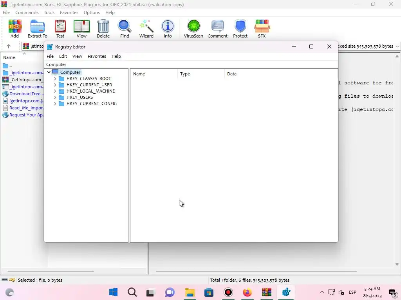This screenshot has width=401, height=300.
Task: Open Registry Editor Help menu
Action: tap(116, 56)
